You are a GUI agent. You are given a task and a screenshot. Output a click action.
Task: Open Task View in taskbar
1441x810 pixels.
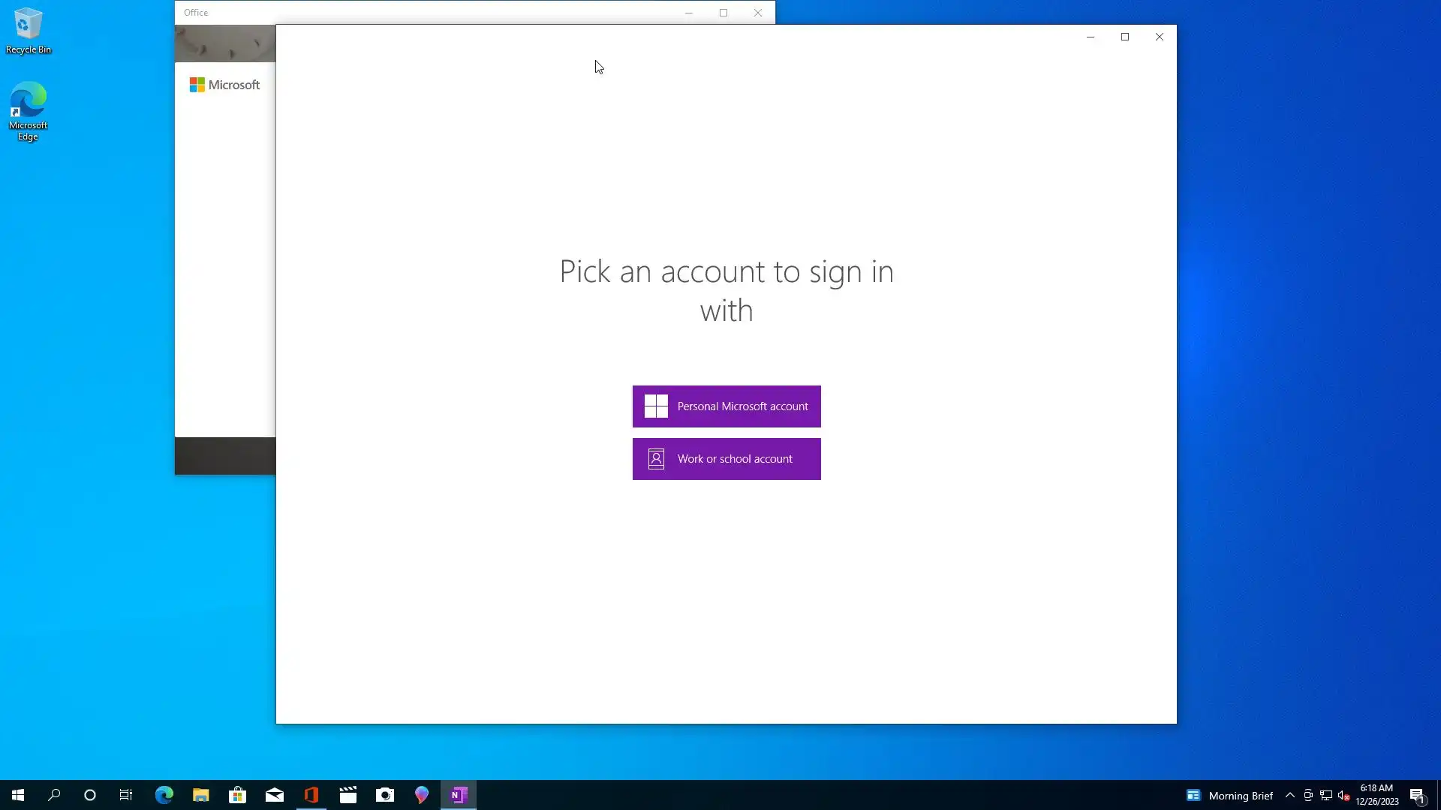pos(126,795)
